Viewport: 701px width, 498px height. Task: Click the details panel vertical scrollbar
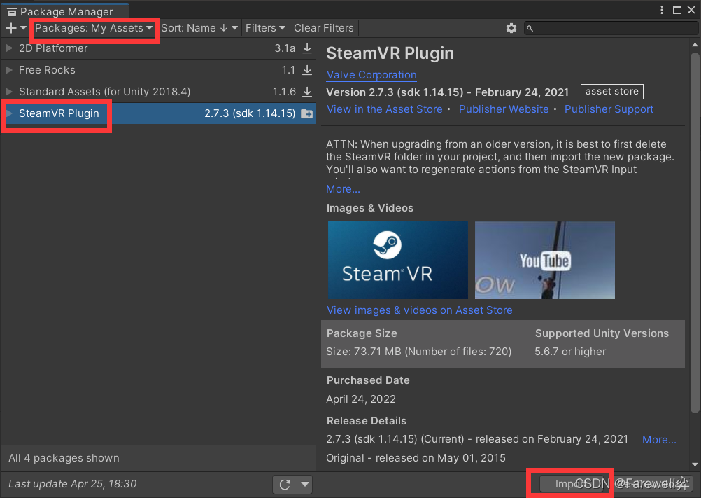tap(695, 233)
